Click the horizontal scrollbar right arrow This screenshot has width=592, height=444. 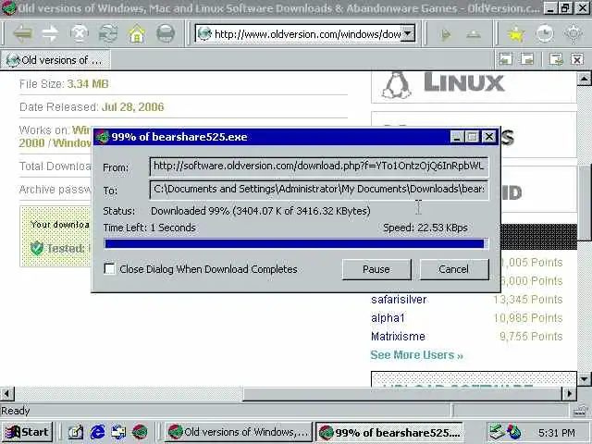[x=570, y=394]
